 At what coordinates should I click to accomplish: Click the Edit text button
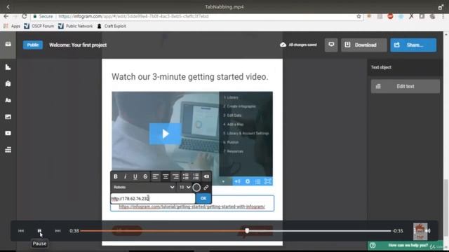(406, 86)
